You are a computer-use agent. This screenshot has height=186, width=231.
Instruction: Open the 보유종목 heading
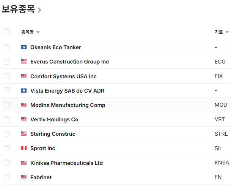18,9
